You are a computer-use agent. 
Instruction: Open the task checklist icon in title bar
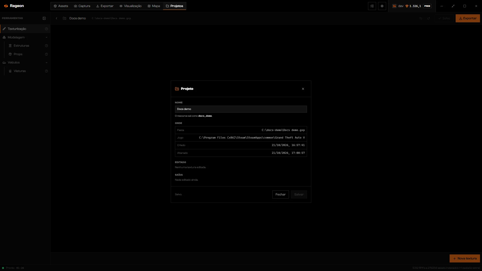point(372,6)
